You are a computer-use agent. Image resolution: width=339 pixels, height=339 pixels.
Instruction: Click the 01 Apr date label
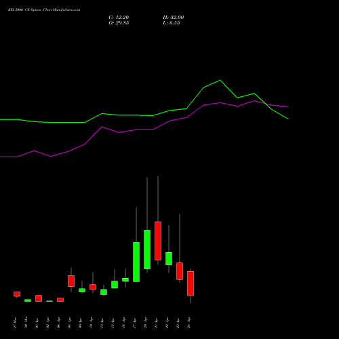(37, 323)
